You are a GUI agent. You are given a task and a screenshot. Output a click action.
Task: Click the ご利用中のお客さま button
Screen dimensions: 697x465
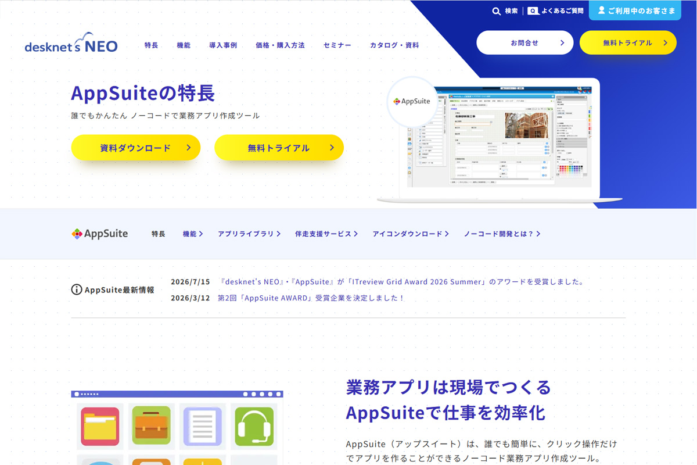coord(635,10)
